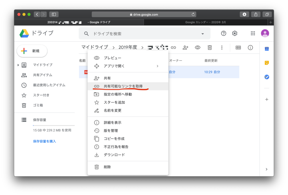
Task: Click the trash icon to remove the file
Action: pyautogui.click(x=210, y=47)
